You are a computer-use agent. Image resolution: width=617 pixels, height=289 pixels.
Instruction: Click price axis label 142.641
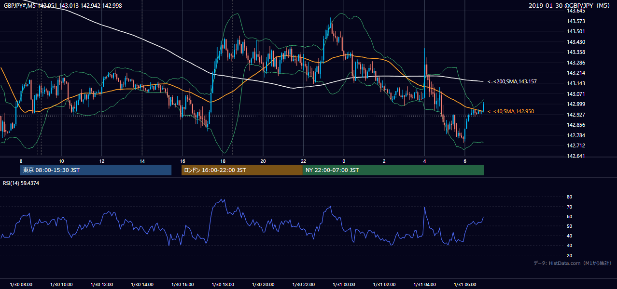[x=576, y=156]
